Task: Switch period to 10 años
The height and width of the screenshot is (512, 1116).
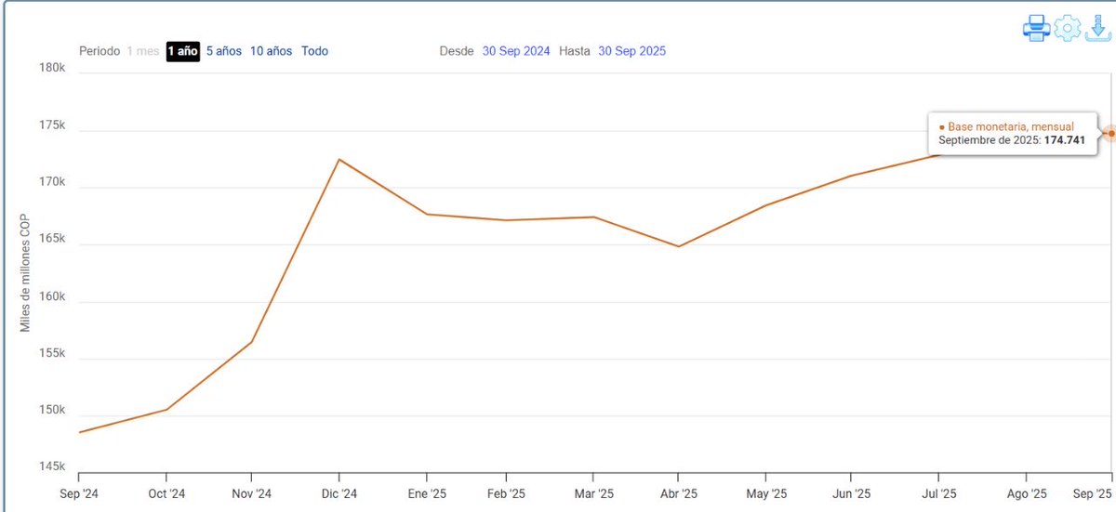Action: pos(271,51)
